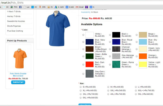Pick the Grey Melange radio button

pyautogui.click(x=110, y=56)
